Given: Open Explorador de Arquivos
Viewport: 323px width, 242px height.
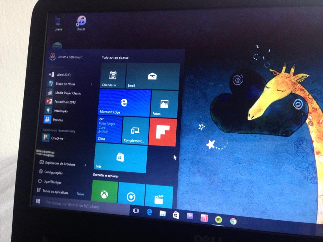Looking at the screenshot, I should pyautogui.click(x=57, y=163).
